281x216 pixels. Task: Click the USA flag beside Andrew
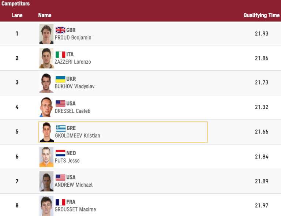(60, 178)
